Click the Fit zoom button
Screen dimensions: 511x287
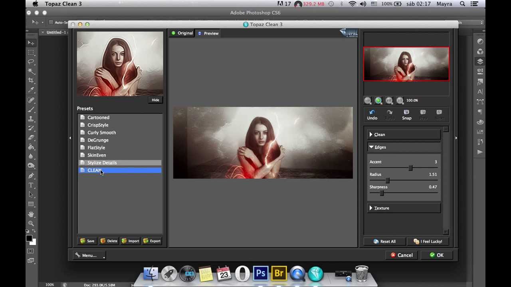pos(389,100)
